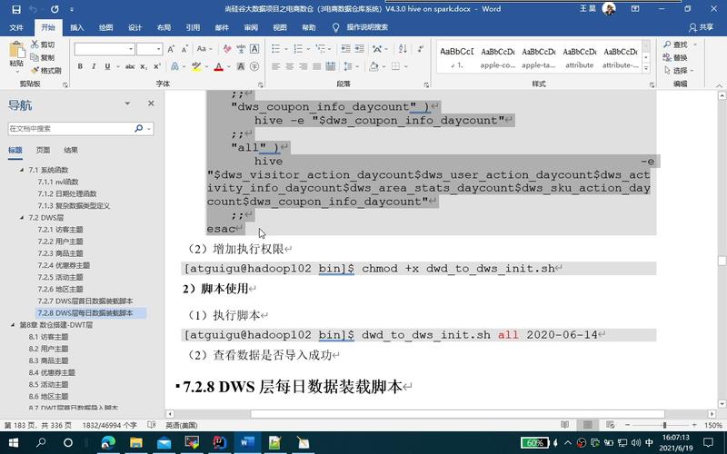The width and height of the screenshot is (727, 454).
Task: Click the increase indent icon
Action: tap(359, 49)
